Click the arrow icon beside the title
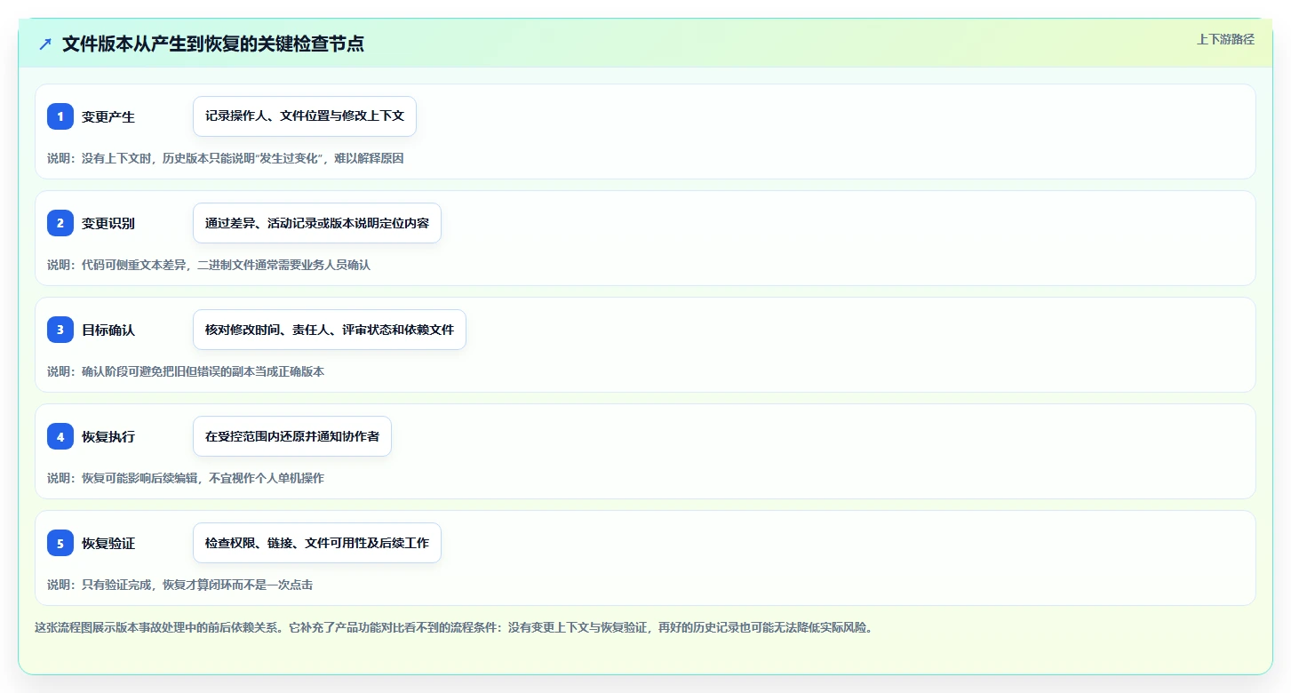Viewport: 1291px width, 693px height. 45,44
